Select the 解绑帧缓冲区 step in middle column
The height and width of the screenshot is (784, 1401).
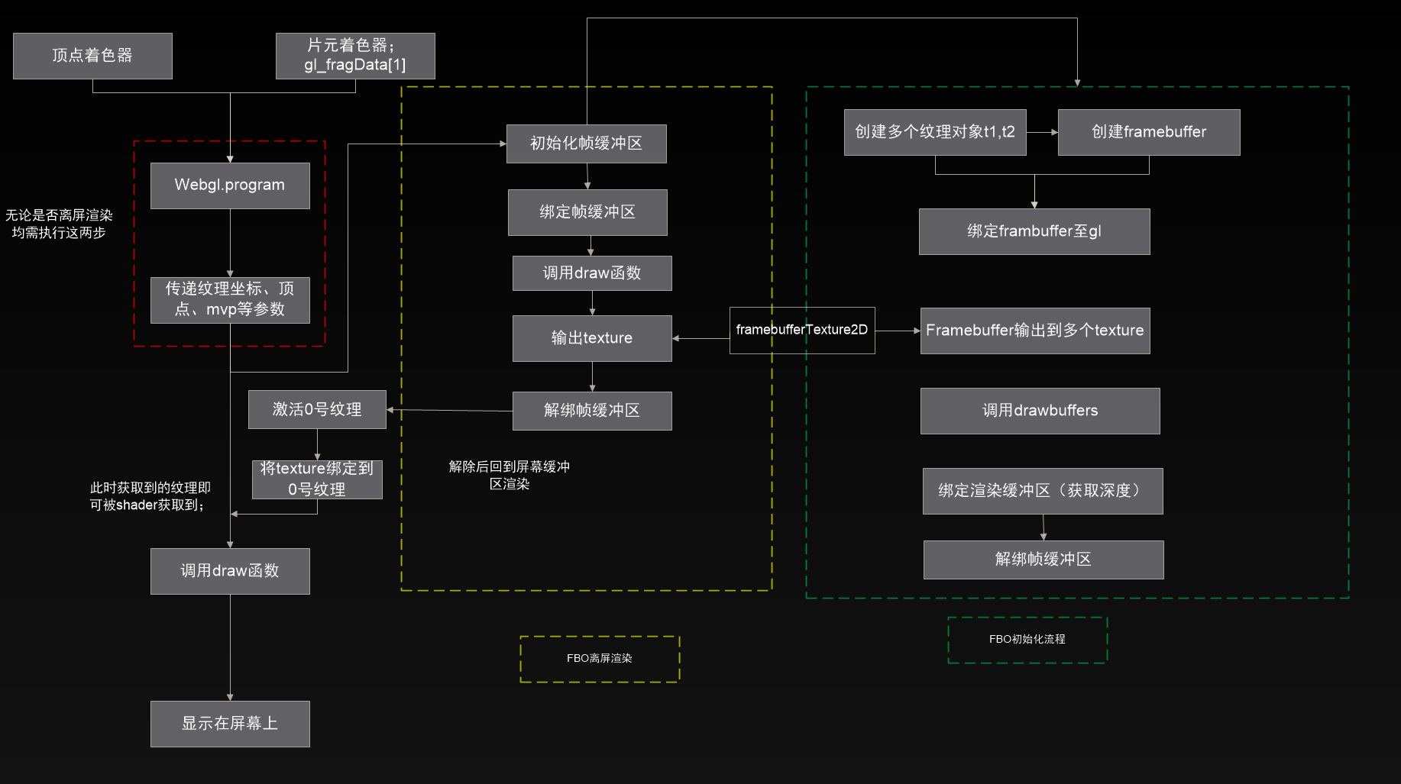pyautogui.click(x=591, y=411)
